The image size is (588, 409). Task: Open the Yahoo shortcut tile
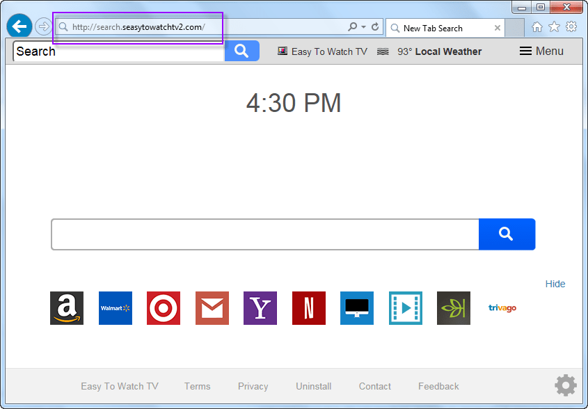tap(260, 308)
